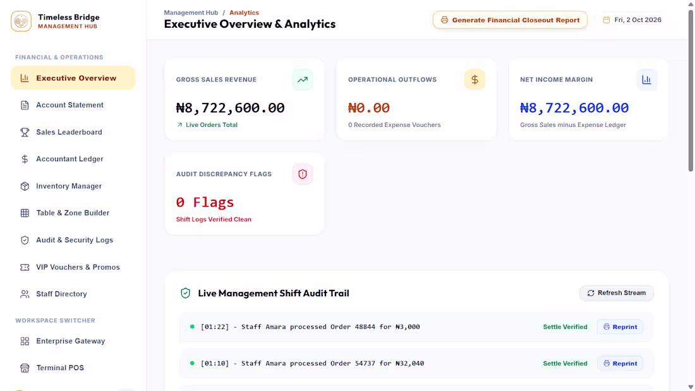
Task: Click the Management Hub breadcrumb link
Action: [x=191, y=13]
